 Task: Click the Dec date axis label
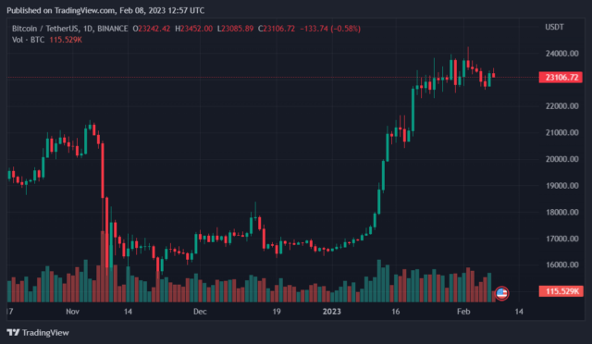[200, 312]
